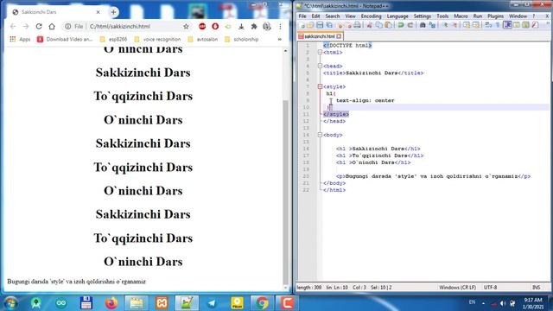Image resolution: width=553 pixels, height=311 pixels.
Task: Click the Copy icon in Notepad++ toolbar
Action: point(378,25)
